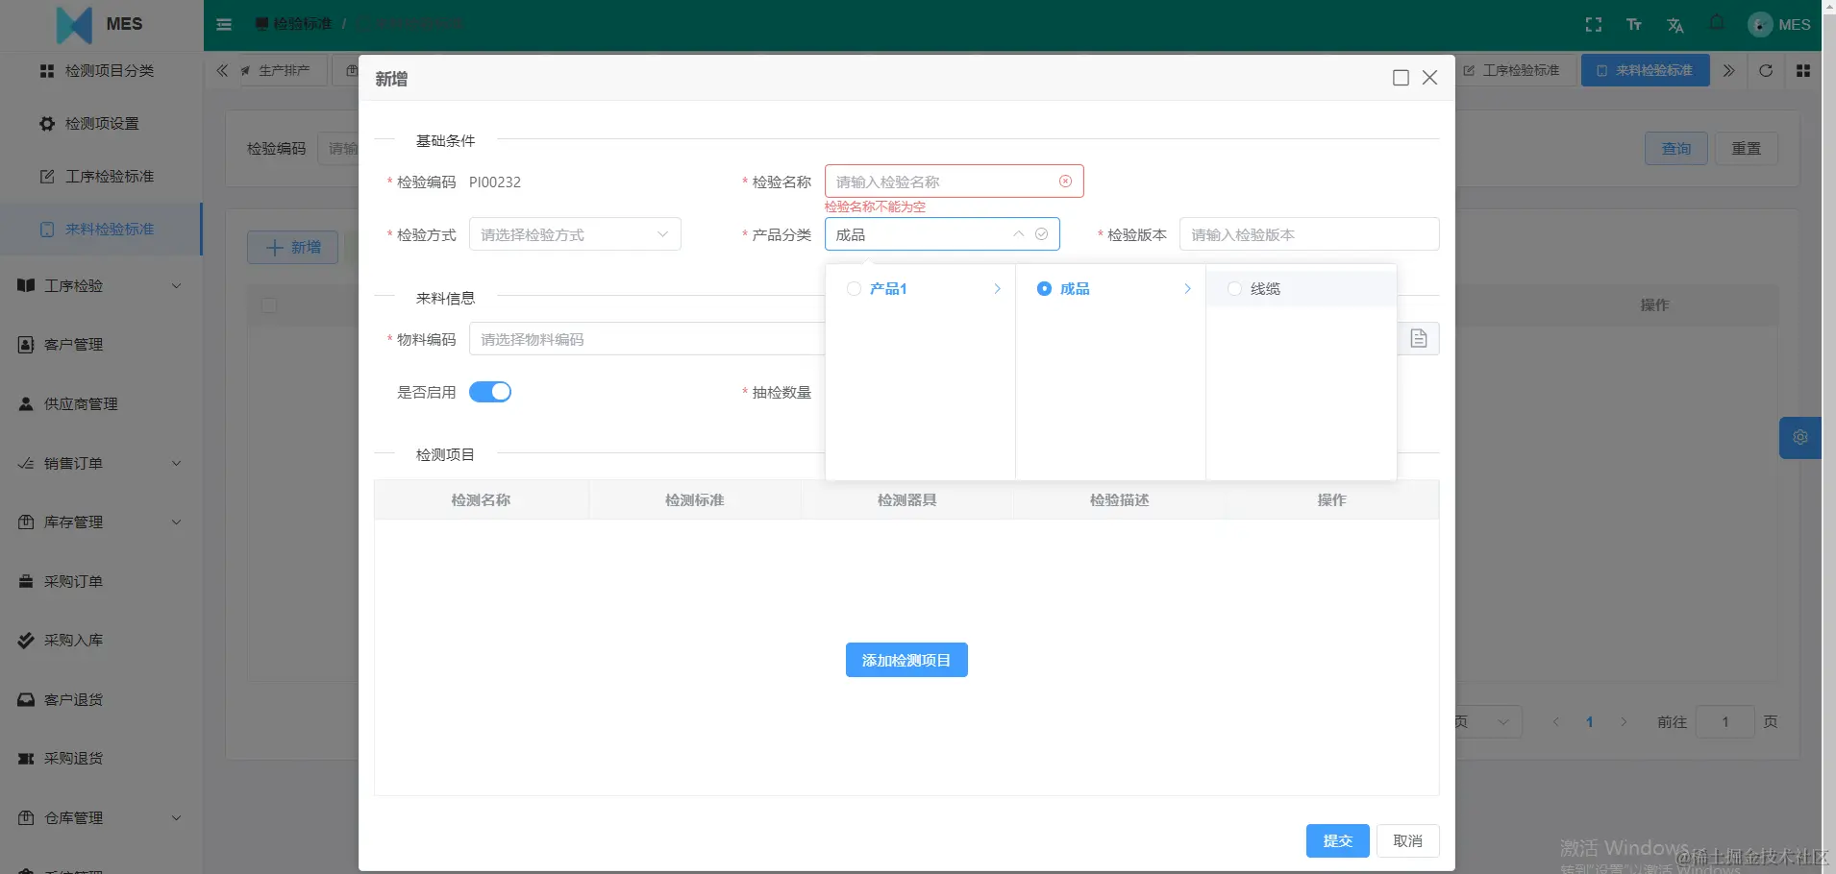Select the 来料检验标准 tab in tab bar
The width and height of the screenshot is (1836, 874).
click(1645, 70)
